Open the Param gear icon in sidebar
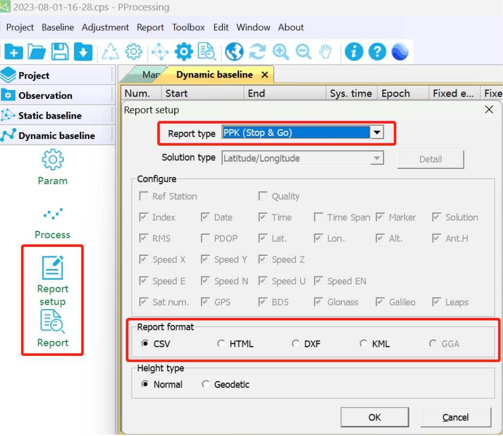This screenshot has height=436, width=503. tap(53, 160)
